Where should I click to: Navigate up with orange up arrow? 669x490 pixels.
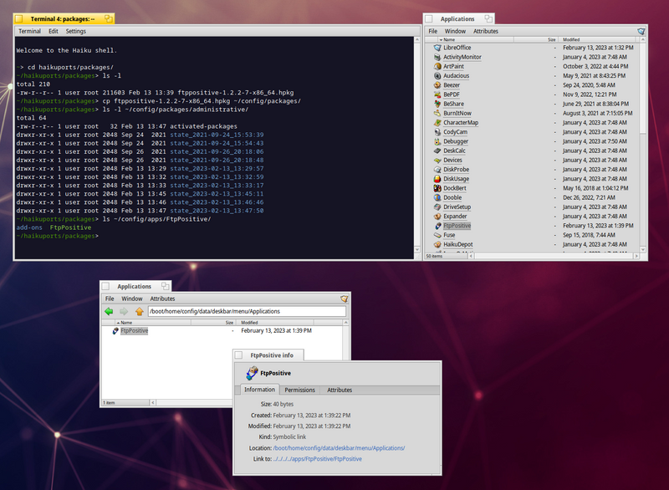(x=139, y=311)
